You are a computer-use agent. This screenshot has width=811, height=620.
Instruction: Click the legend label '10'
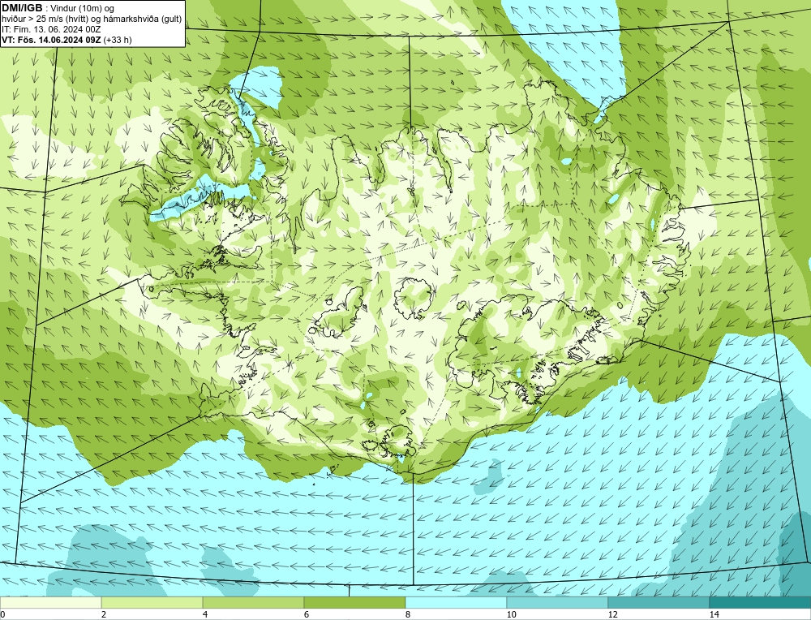pos(512,614)
